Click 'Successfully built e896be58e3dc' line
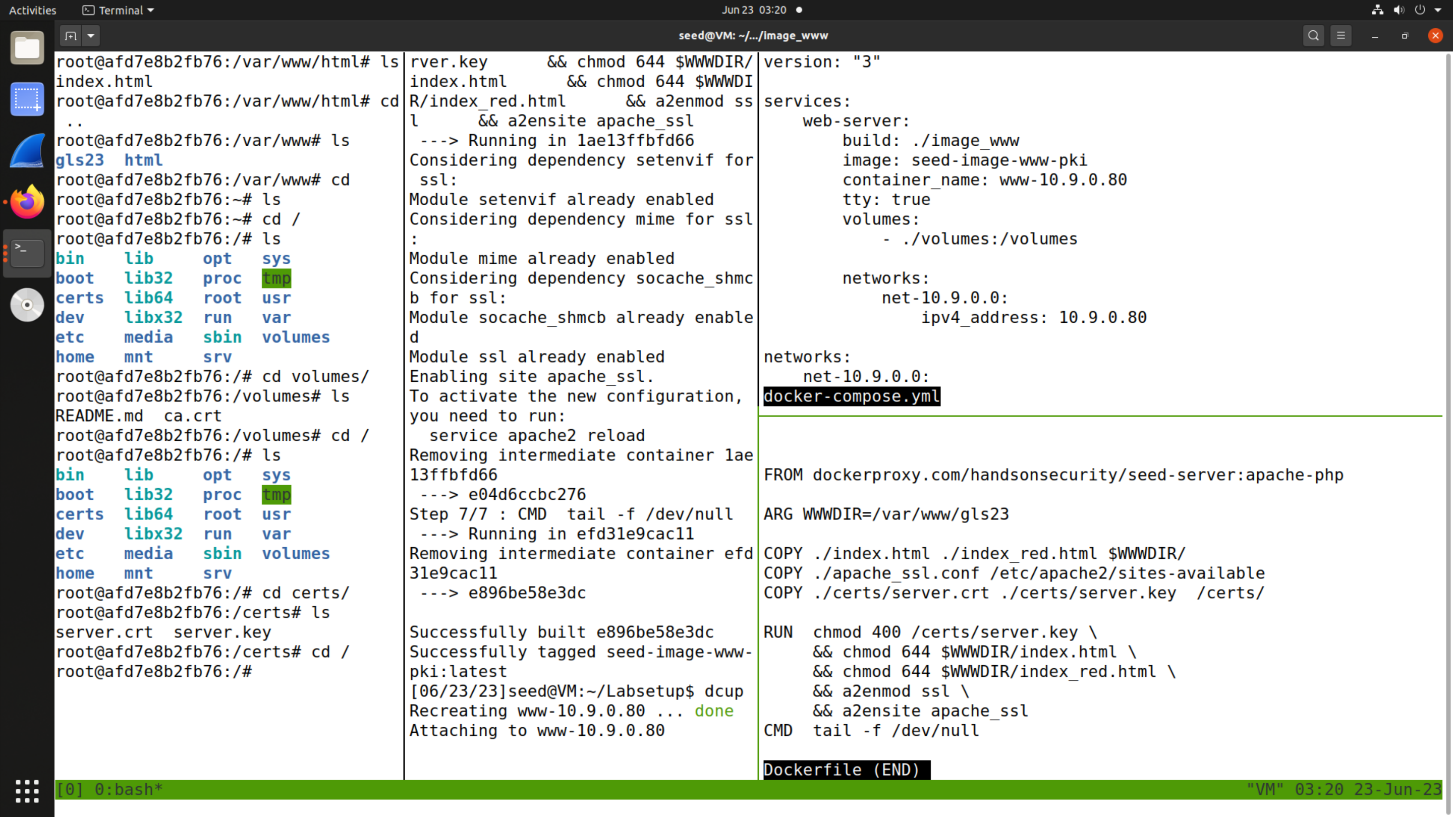Screen dimensions: 1453x817 [561, 632]
